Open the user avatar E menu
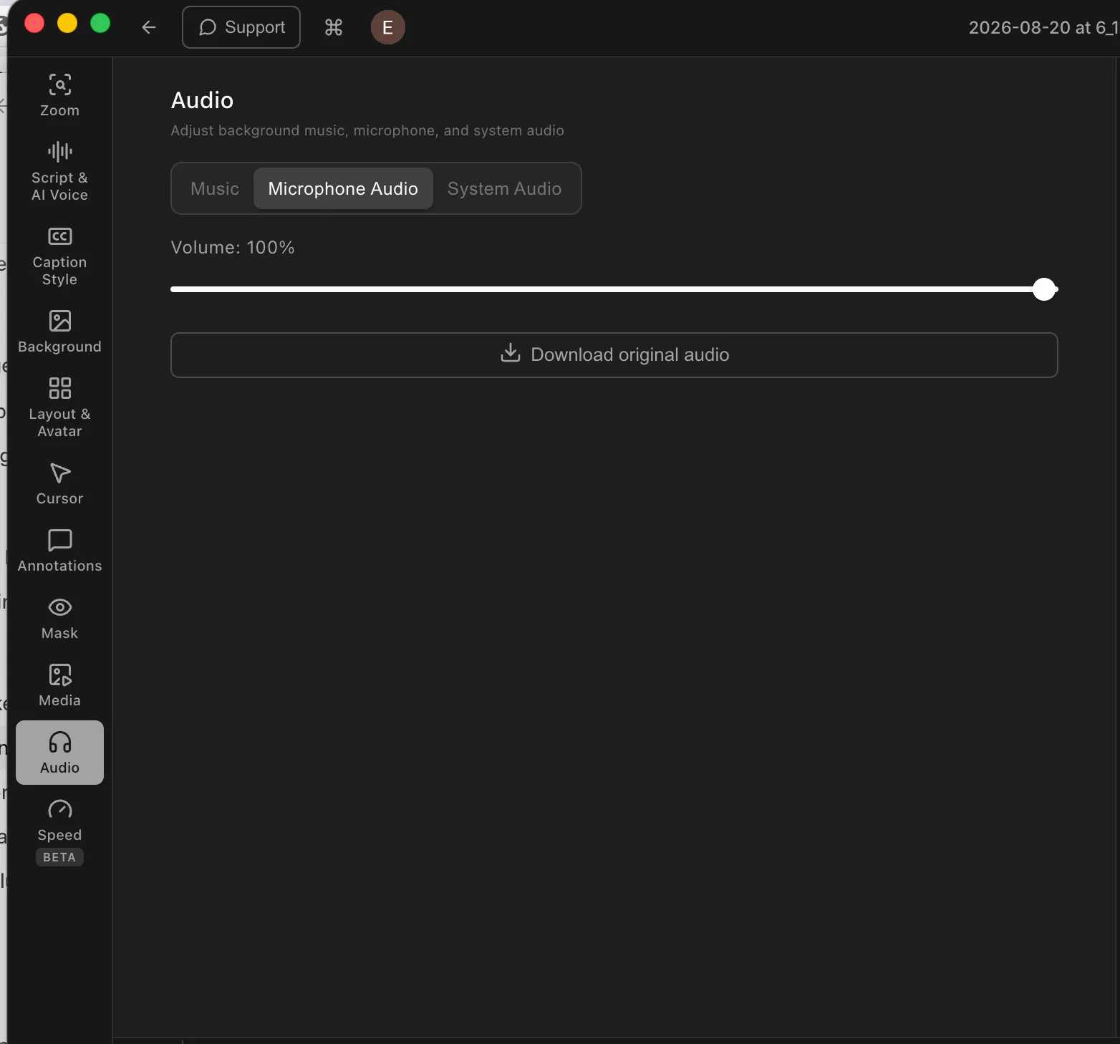Image resolution: width=1120 pixels, height=1044 pixels. click(x=388, y=27)
